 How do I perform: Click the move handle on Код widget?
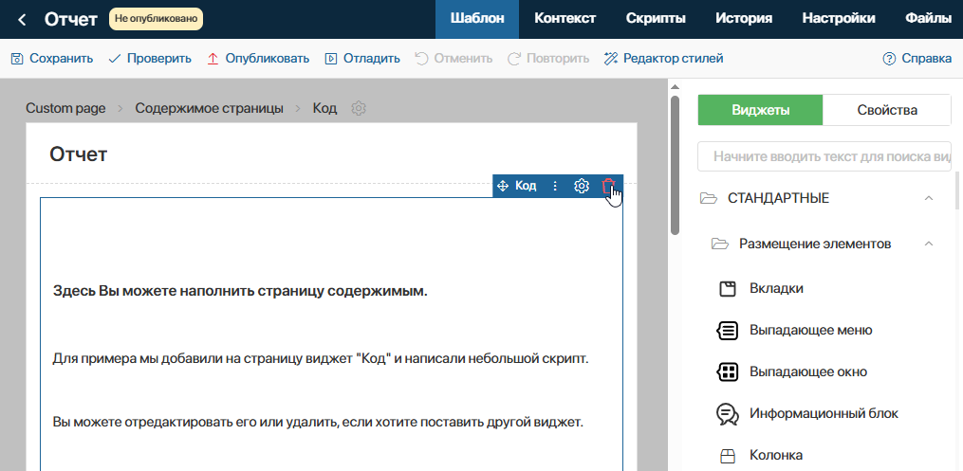click(503, 186)
